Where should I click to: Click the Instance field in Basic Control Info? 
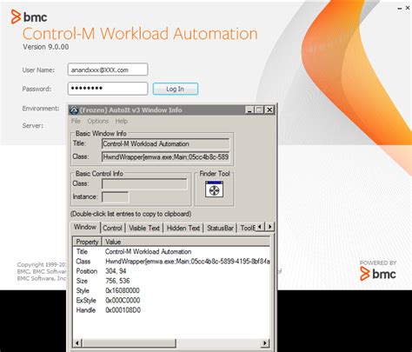115,197
